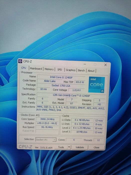Click the Threads value 12
131x175 pixels.
(x=99, y=140)
